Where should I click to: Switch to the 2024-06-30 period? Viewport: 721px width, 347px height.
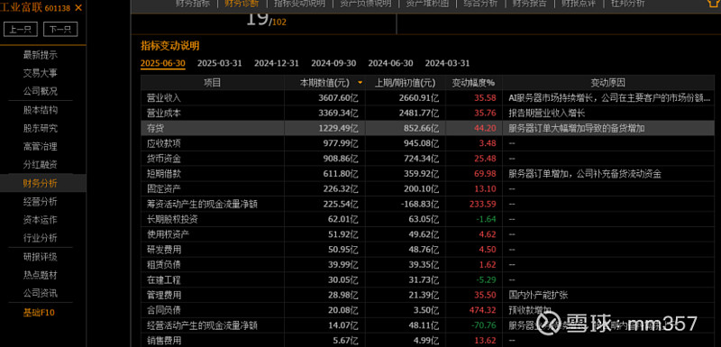390,63
